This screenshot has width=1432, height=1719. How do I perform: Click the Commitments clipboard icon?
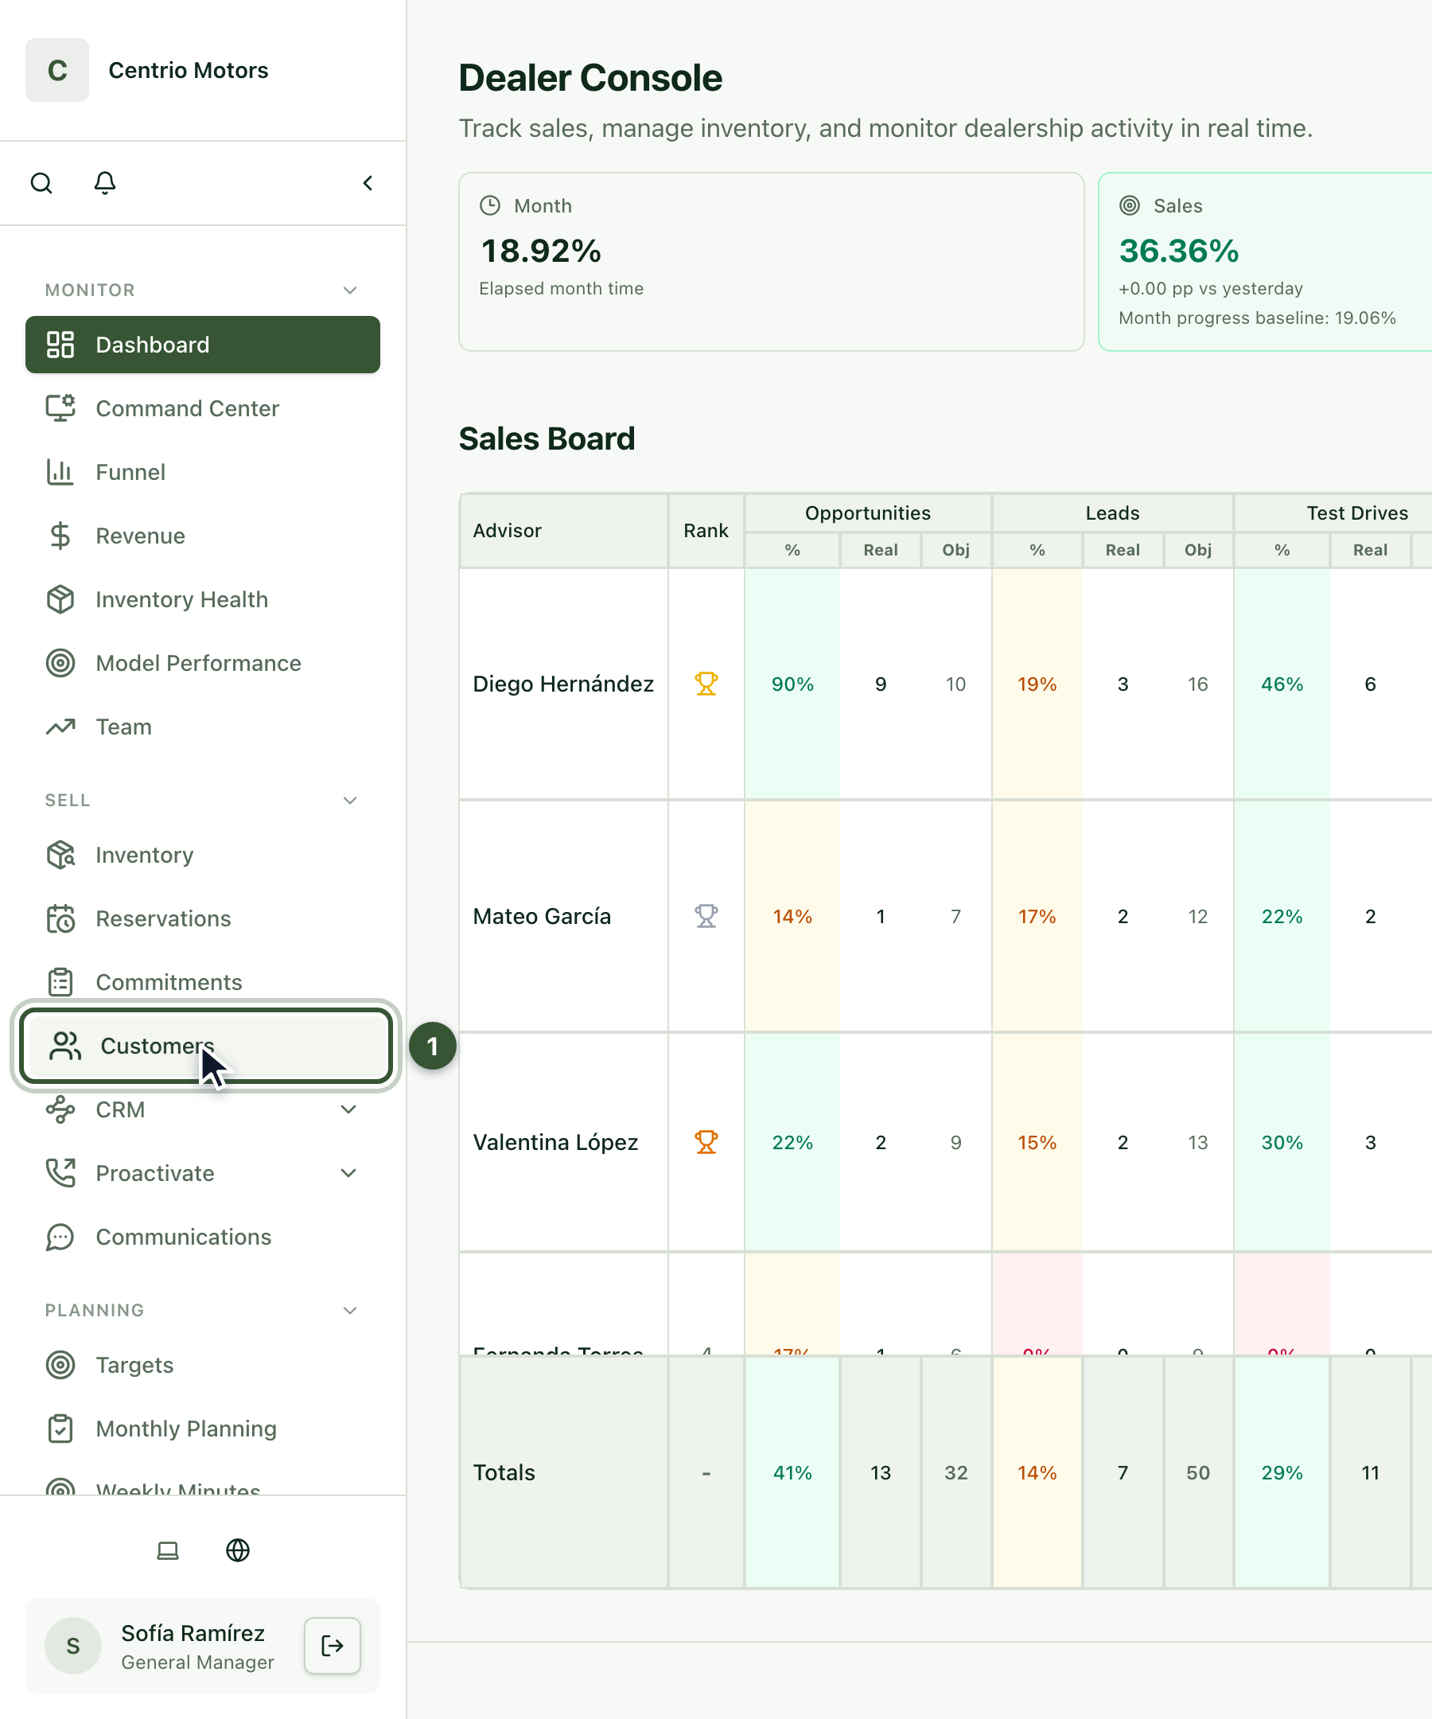[60, 982]
